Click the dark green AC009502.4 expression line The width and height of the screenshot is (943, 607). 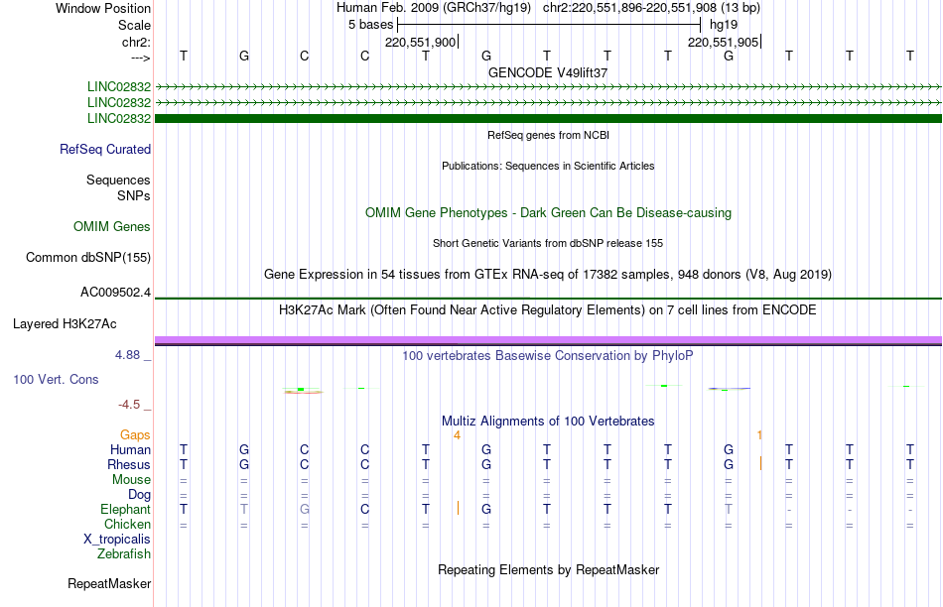click(548, 299)
